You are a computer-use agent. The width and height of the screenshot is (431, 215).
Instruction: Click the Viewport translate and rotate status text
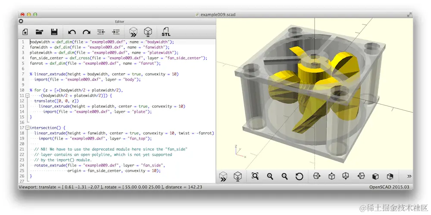pos(110,187)
